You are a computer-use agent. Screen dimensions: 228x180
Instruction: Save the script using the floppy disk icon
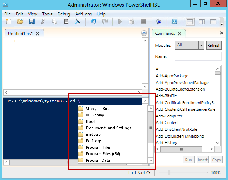[31, 22]
